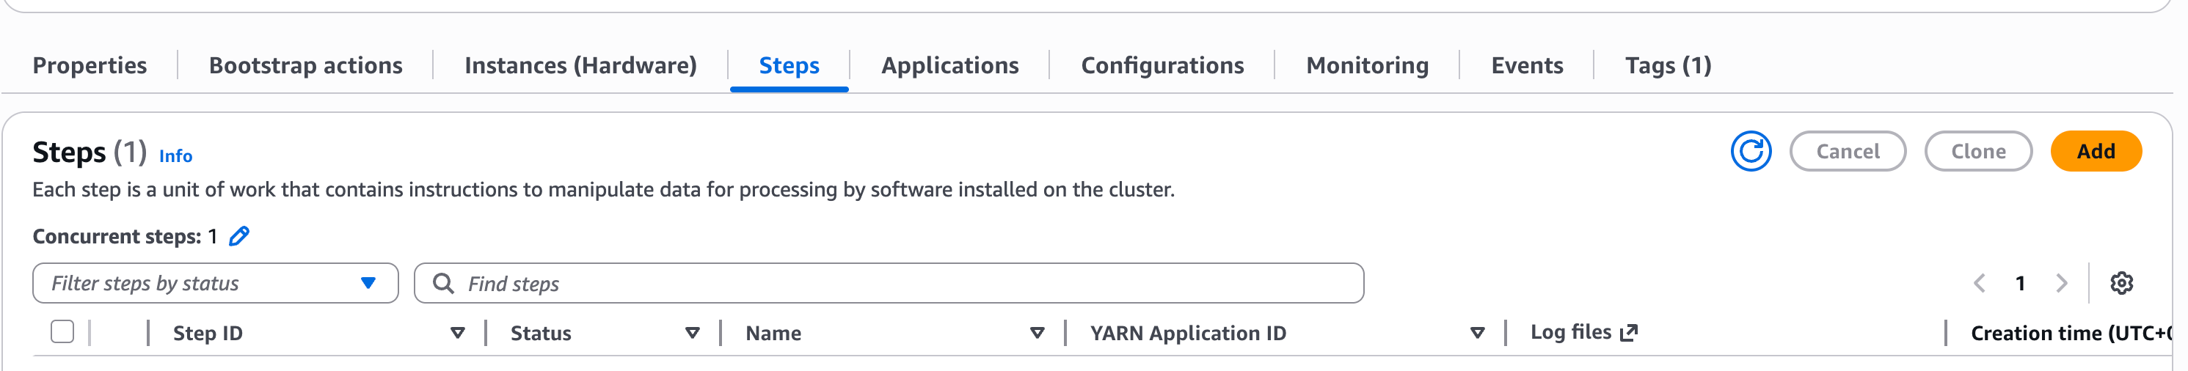This screenshot has width=2188, height=371.
Task: Sort by Name column arrow
Action: [x=1037, y=333]
